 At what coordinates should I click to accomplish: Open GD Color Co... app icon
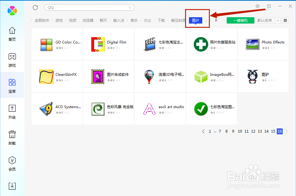click(46, 44)
